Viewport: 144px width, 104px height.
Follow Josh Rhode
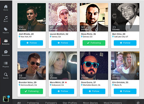click(x=32, y=43)
